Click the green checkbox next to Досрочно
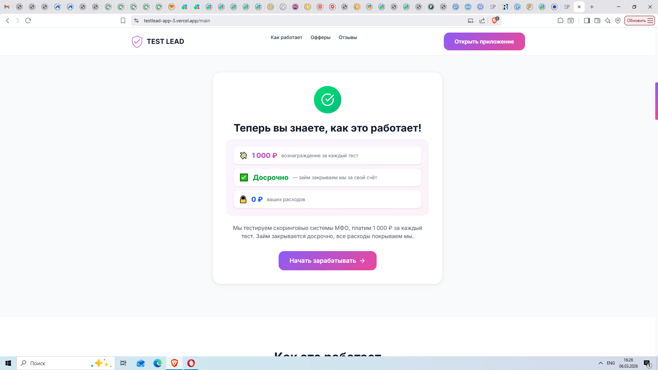658x370 pixels. 244,177
